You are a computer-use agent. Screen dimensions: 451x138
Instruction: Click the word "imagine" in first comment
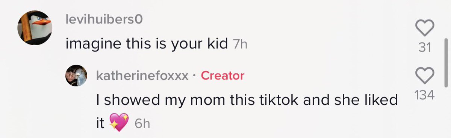(x=89, y=45)
